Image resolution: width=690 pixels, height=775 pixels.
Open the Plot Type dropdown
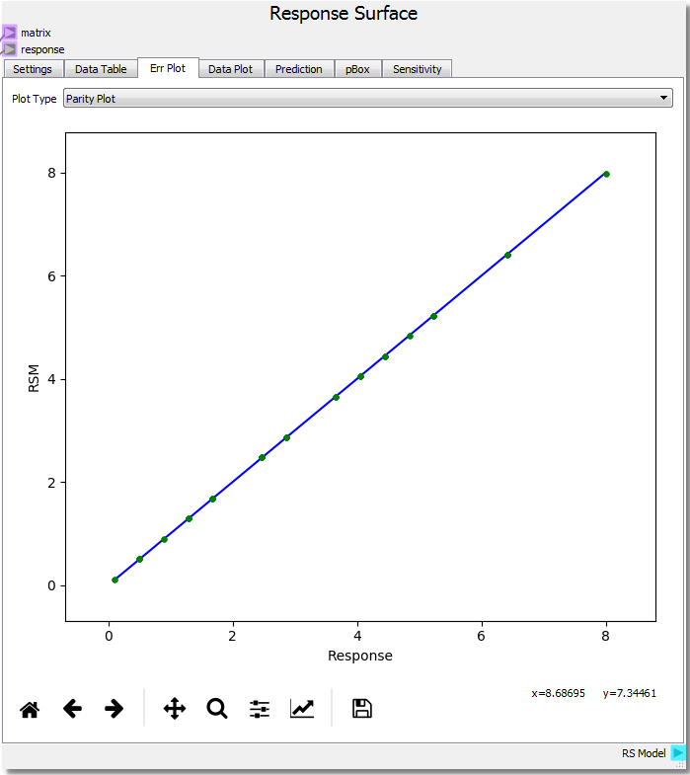tap(367, 99)
